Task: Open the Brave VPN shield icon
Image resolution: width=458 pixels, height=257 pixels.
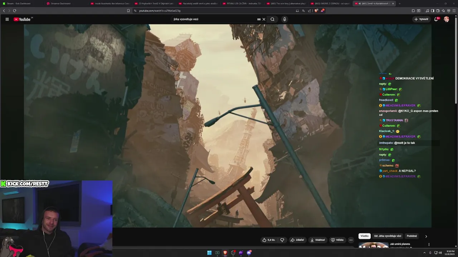Action: [449, 11]
